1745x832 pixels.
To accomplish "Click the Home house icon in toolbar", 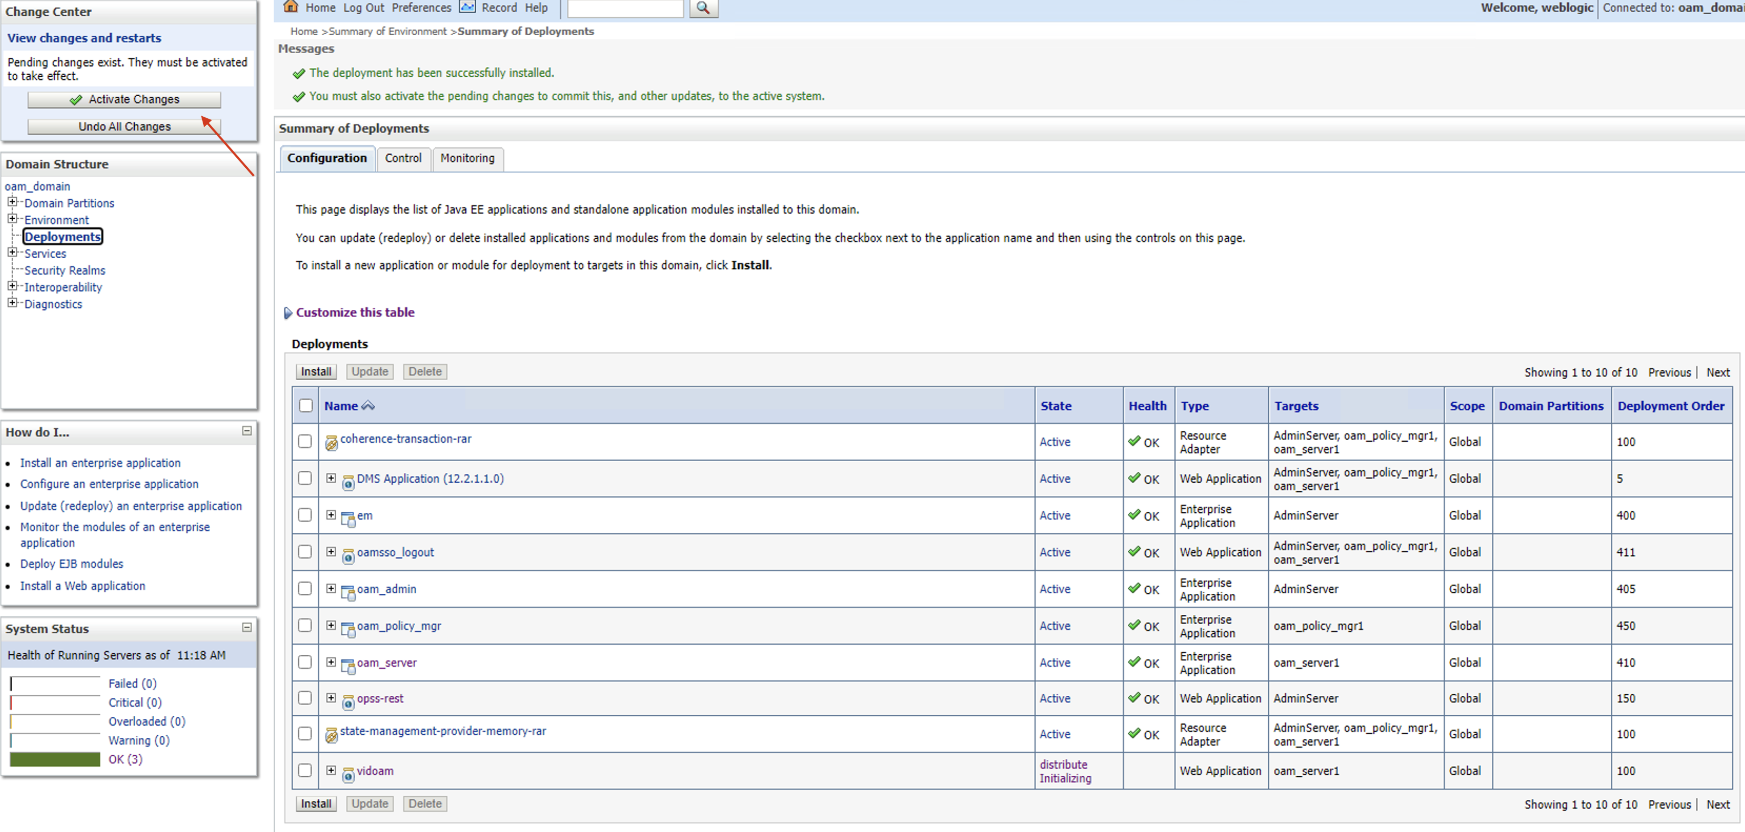I will pyautogui.click(x=290, y=7).
